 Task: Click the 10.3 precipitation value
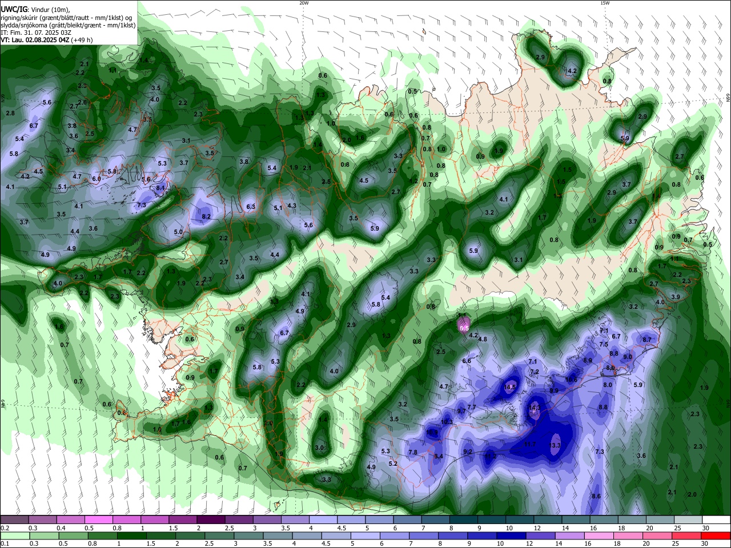447,422
